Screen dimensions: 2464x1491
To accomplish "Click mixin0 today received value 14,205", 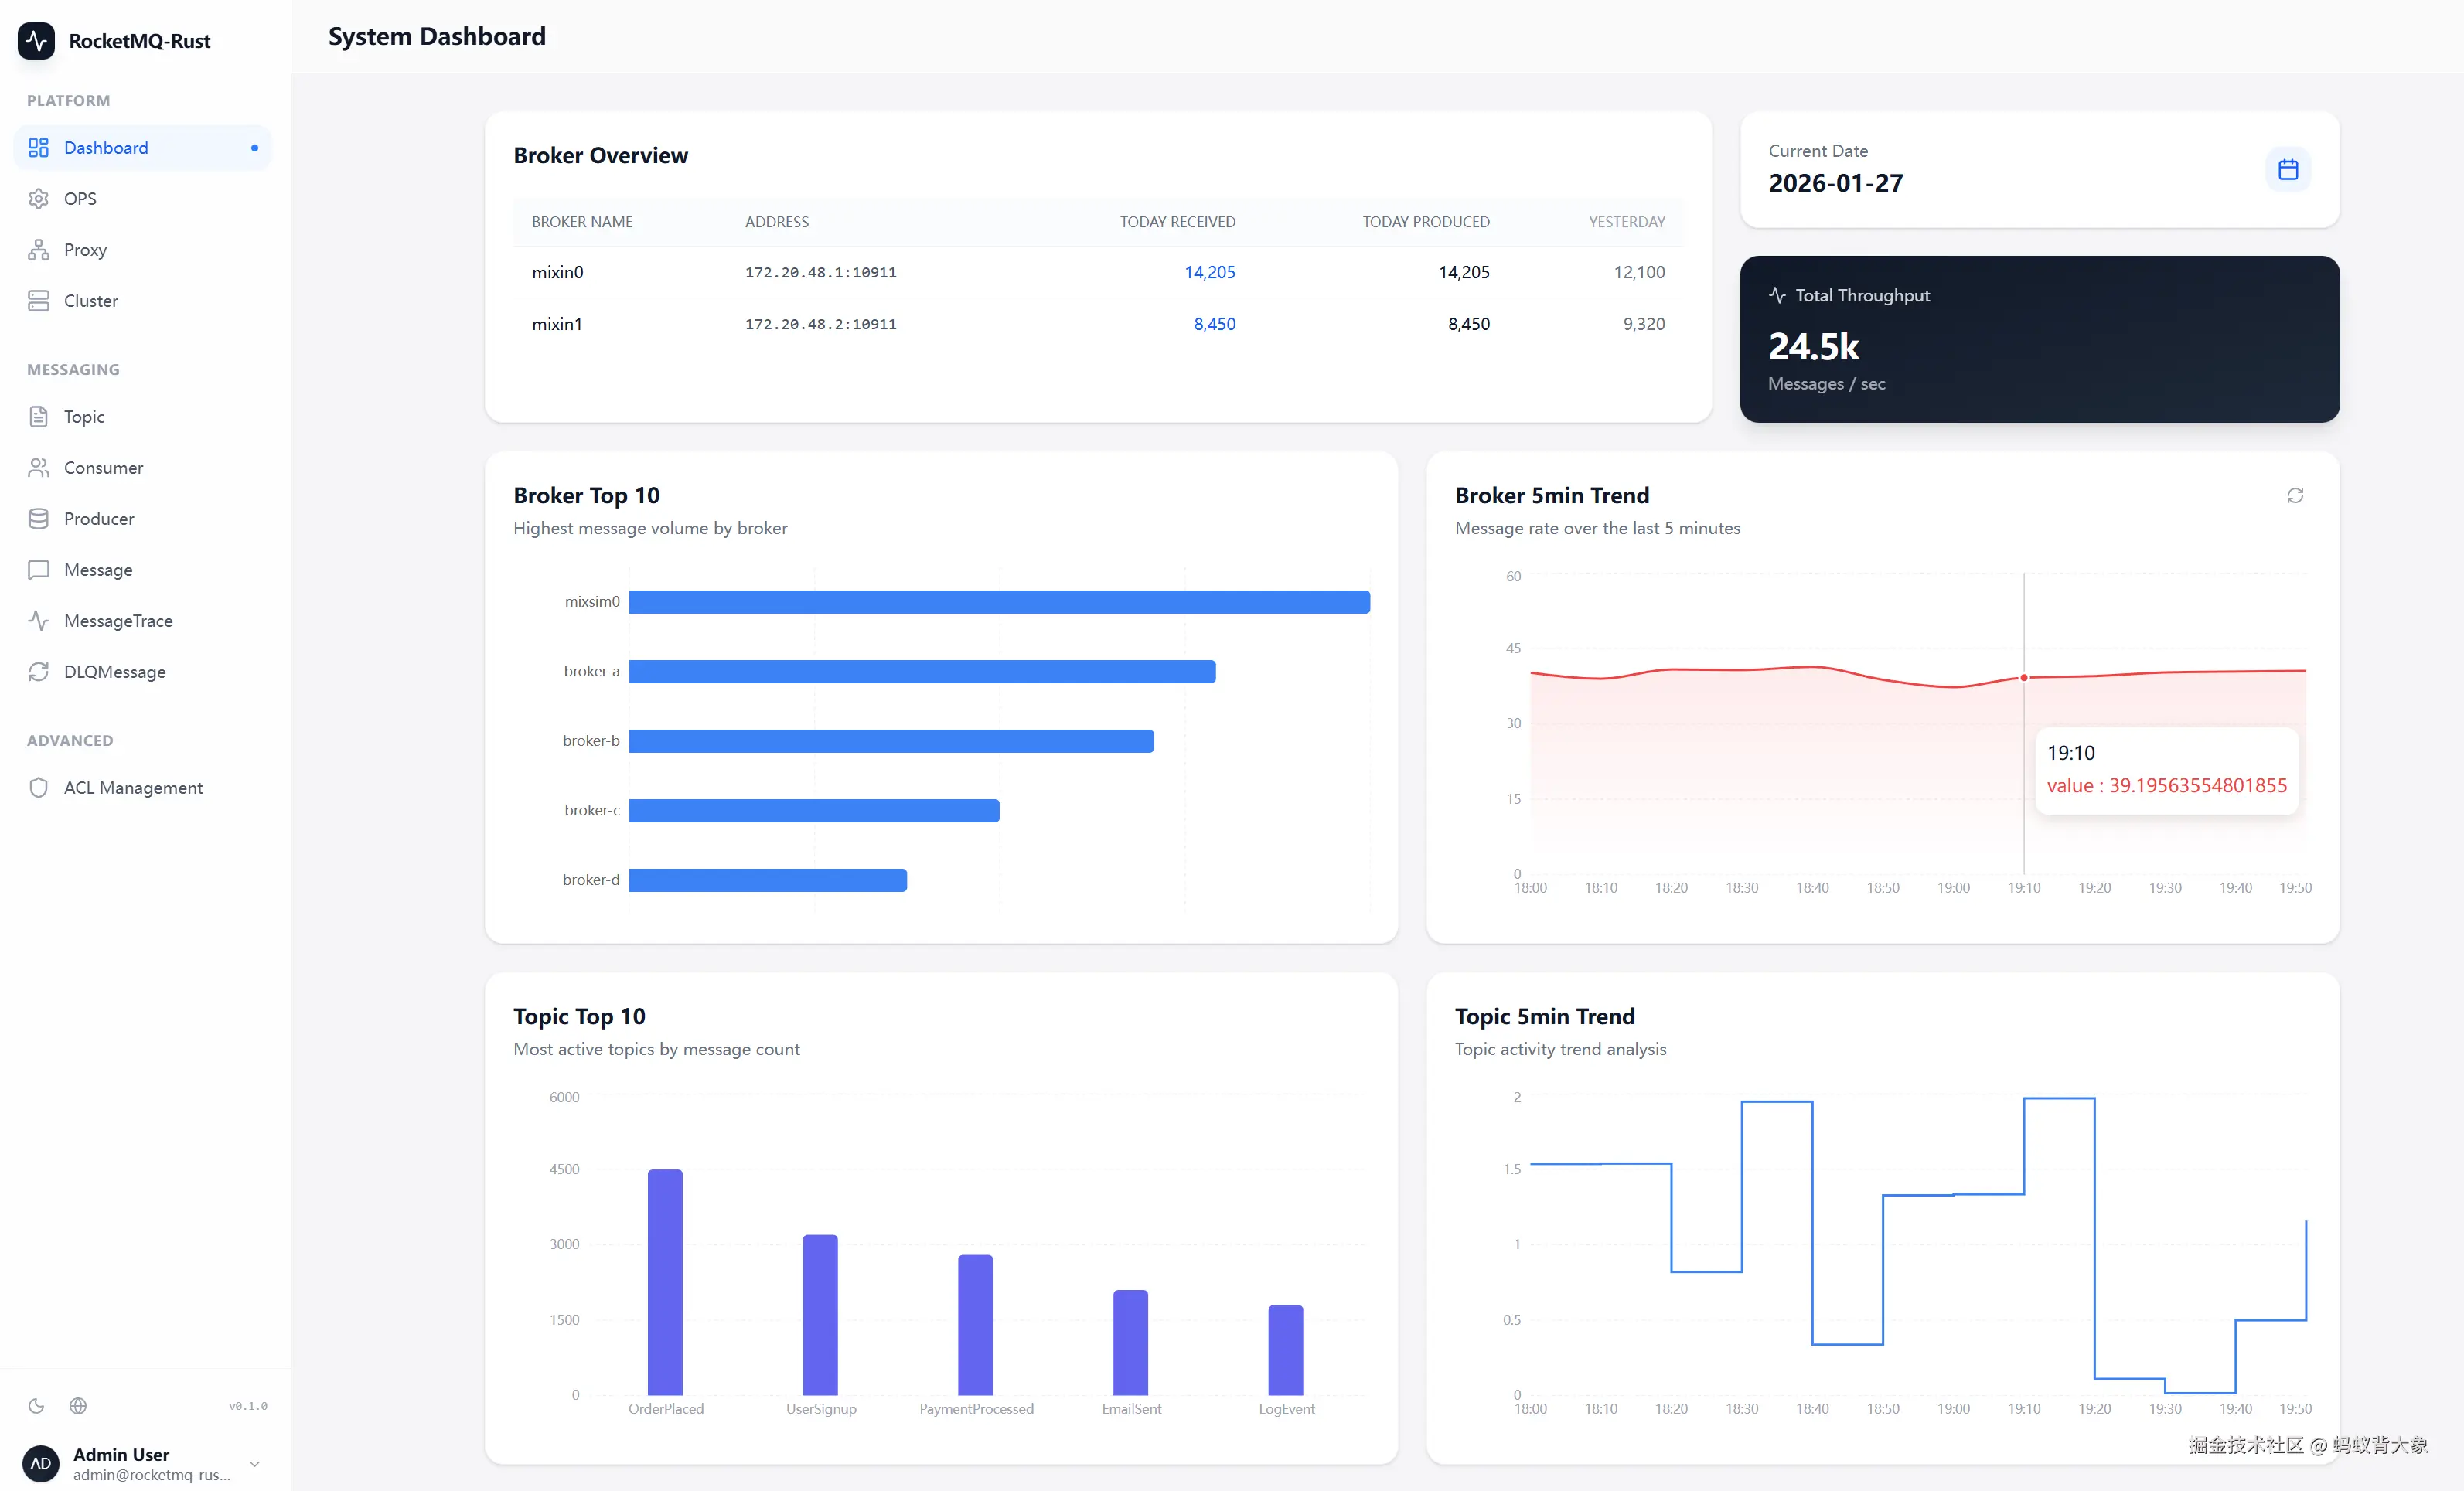I will (1209, 272).
